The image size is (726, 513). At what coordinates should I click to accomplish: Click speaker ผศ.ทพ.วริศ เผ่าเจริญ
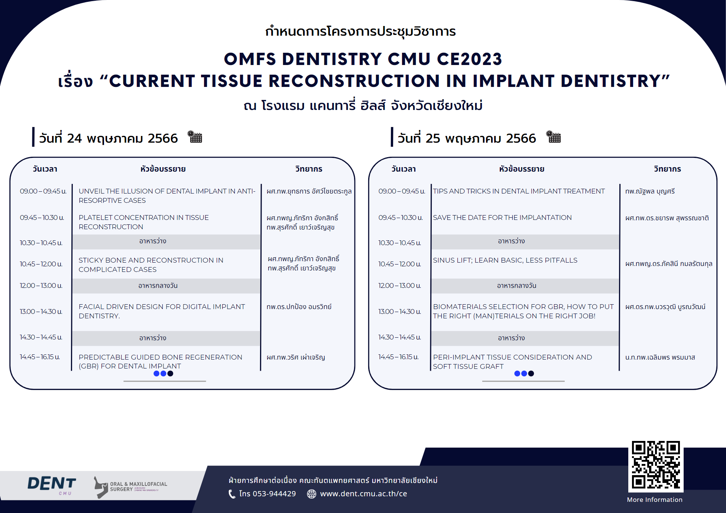pyautogui.click(x=295, y=357)
